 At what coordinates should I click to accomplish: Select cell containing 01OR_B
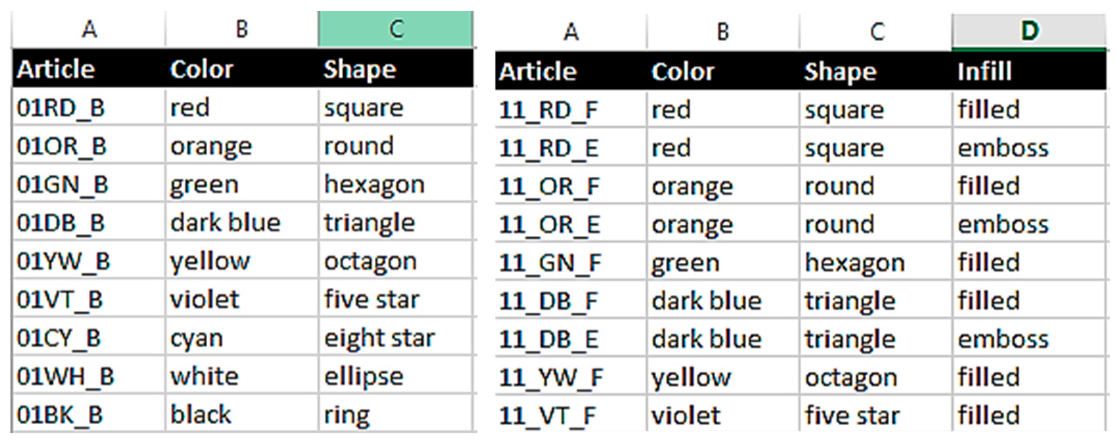coord(88,146)
